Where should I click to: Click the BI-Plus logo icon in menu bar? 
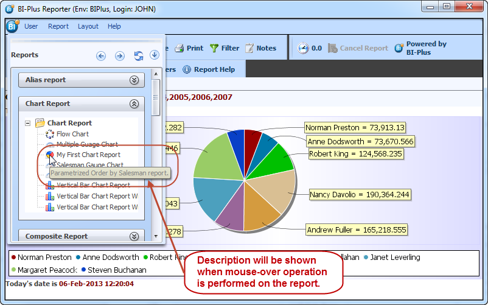click(x=12, y=26)
